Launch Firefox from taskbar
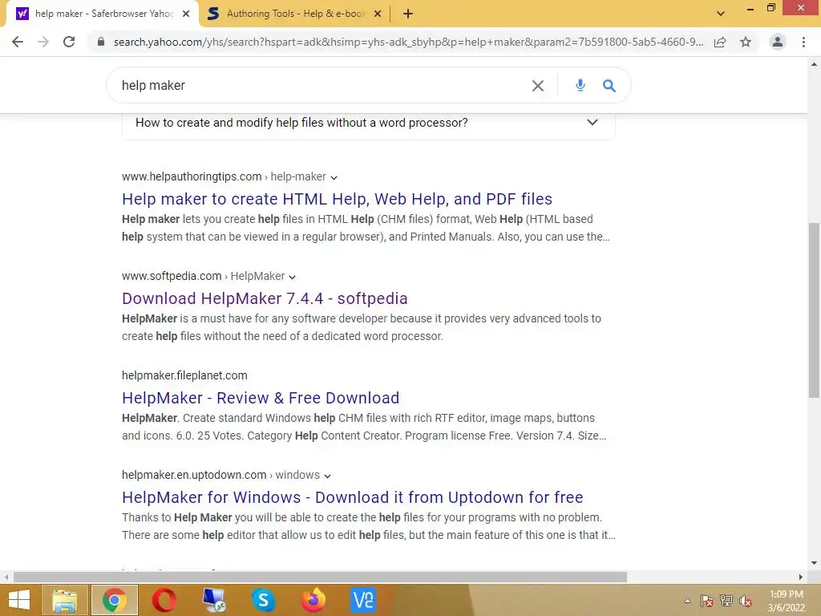Viewport: 821px width, 616px height. click(313, 600)
